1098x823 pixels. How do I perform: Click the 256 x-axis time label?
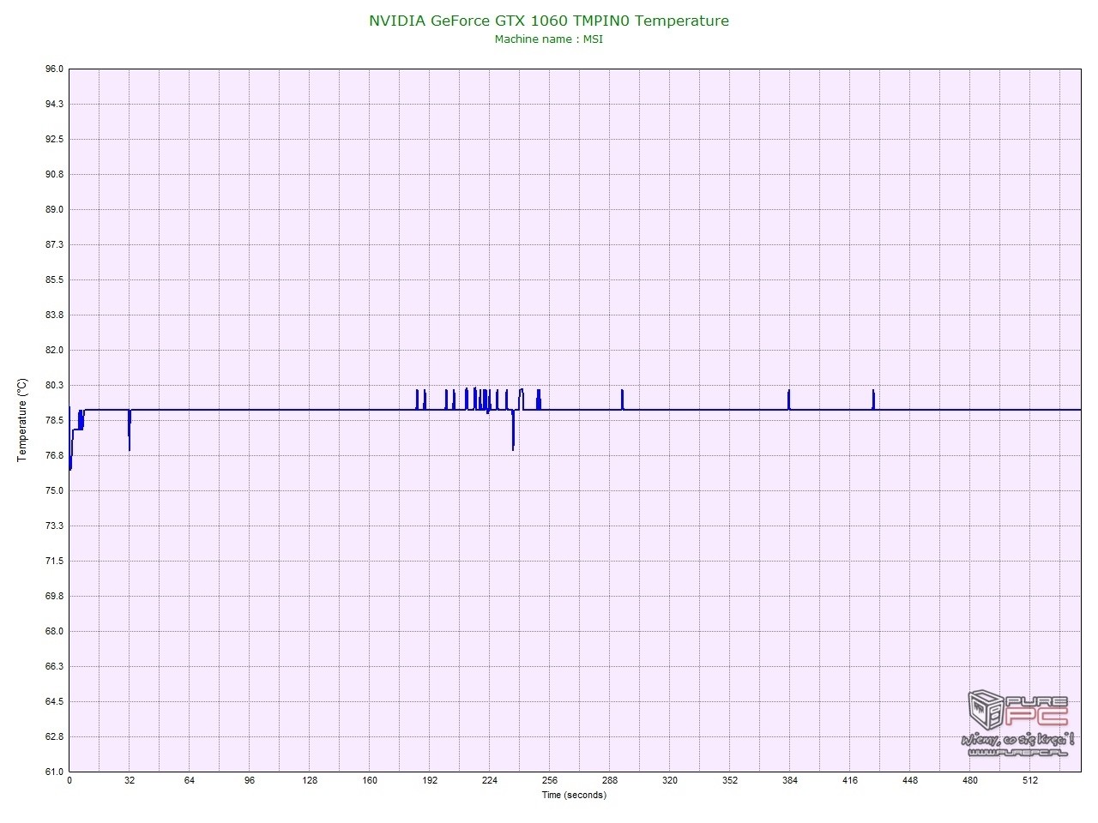(550, 780)
